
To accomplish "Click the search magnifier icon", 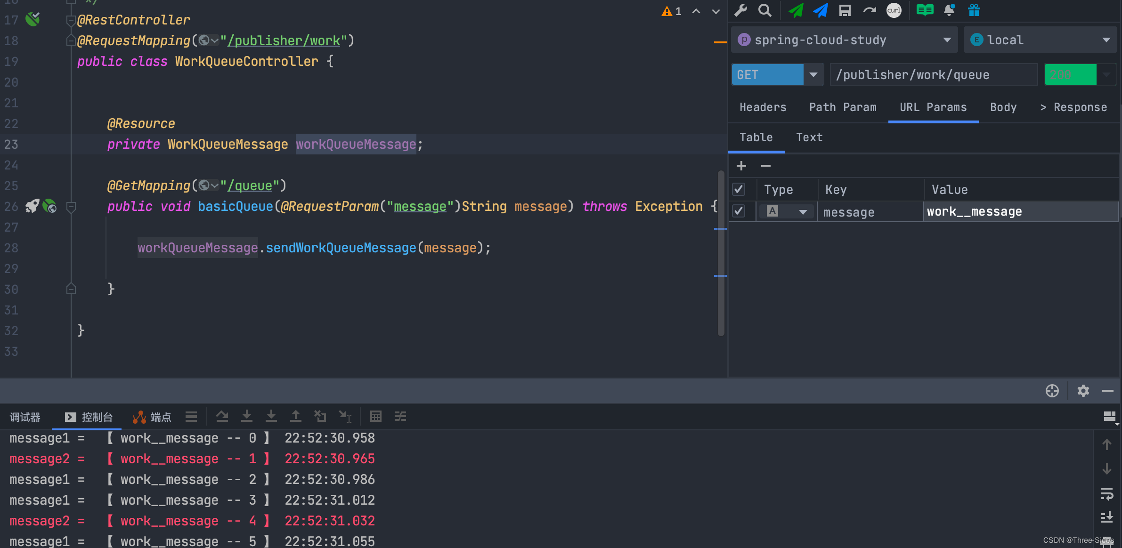I will pyautogui.click(x=765, y=10).
